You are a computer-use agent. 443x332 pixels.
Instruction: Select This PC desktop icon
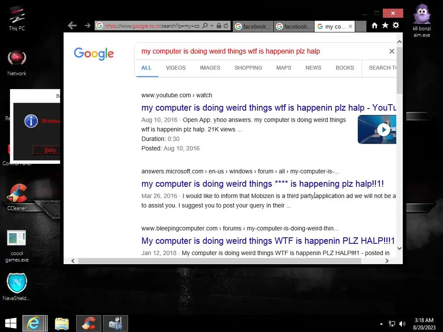pos(17,18)
